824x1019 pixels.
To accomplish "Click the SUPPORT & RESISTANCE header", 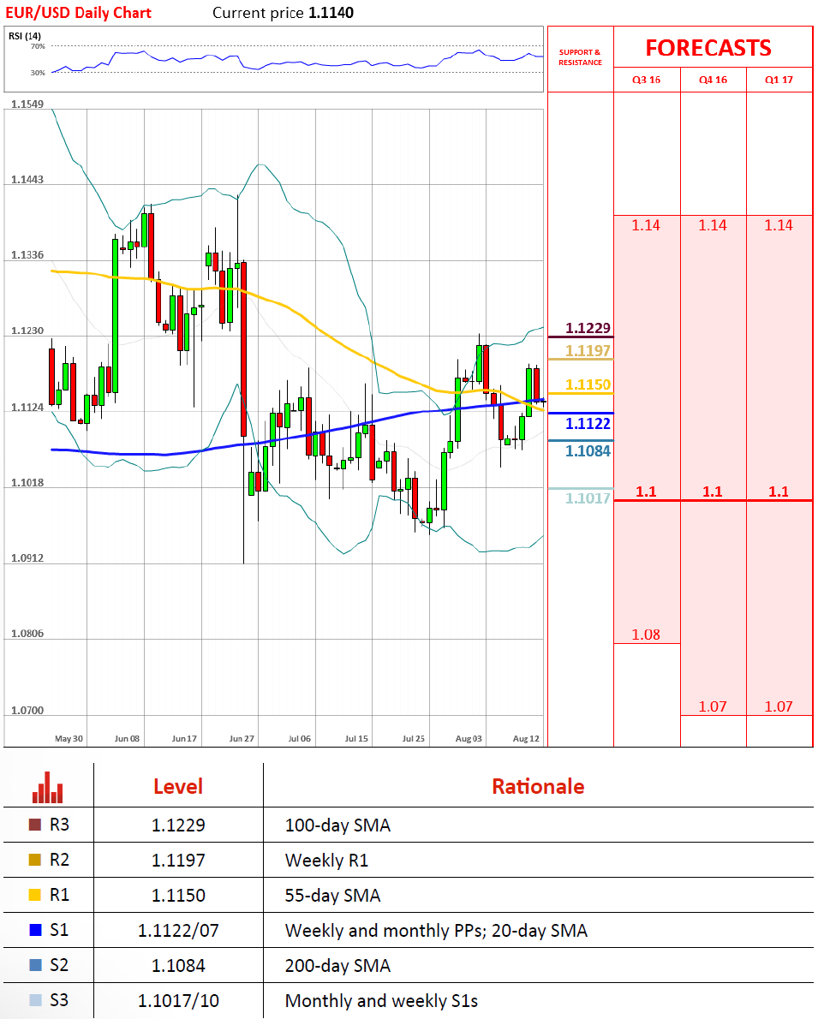I will click(580, 57).
